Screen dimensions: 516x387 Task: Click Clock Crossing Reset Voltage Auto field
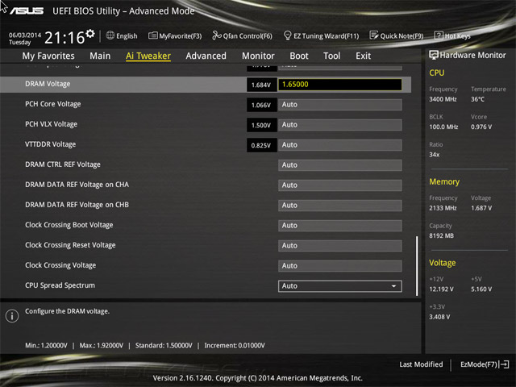click(x=340, y=245)
